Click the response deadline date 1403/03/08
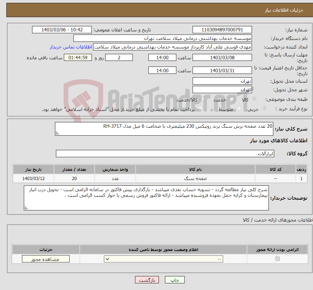The width and height of the screenshot is (313, 290). click(x=222, y=58)
